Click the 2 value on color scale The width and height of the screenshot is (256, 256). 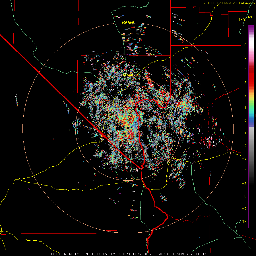245,95
